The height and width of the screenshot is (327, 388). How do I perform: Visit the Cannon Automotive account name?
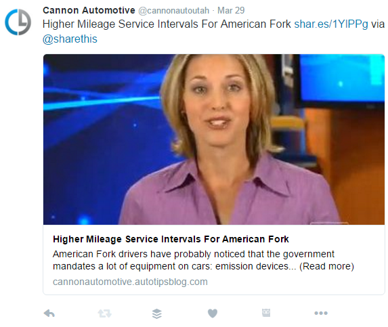(89, 10)
